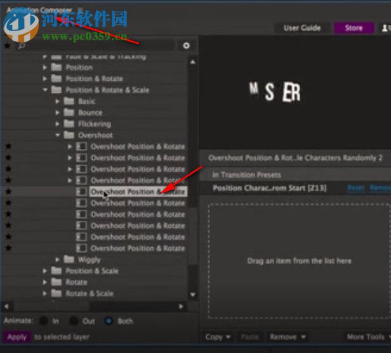Click the Bounce folder icon
391x353 pixels.
coord(69,113)
